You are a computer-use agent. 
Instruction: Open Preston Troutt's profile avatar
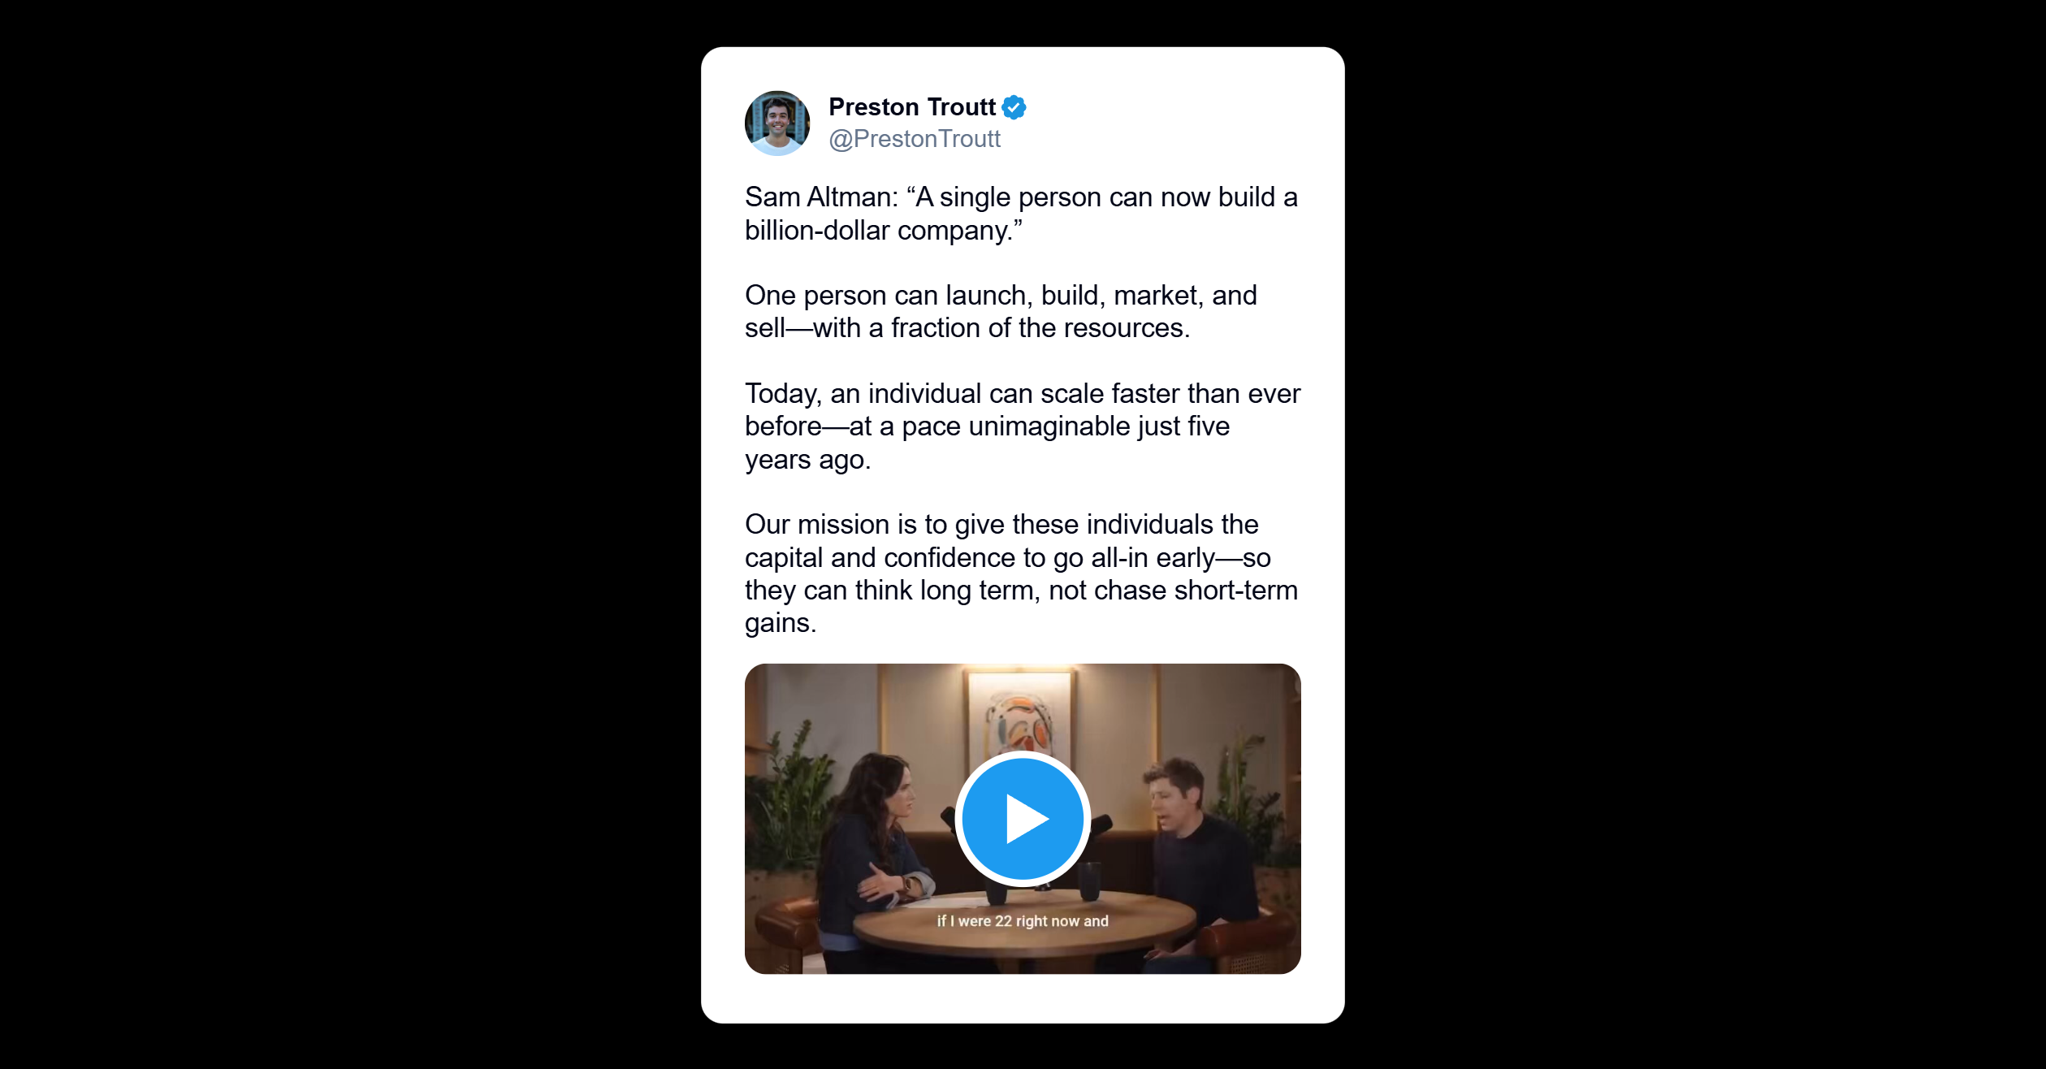777,123
